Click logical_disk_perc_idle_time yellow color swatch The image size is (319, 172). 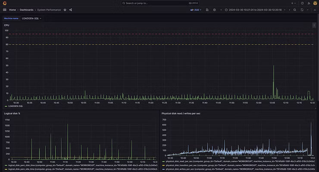click(6, 169)
